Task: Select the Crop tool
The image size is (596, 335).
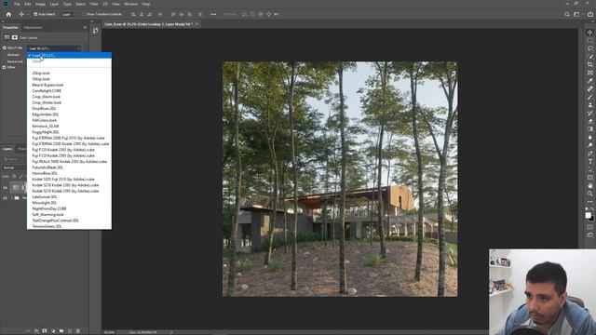Action: (589, 64)
